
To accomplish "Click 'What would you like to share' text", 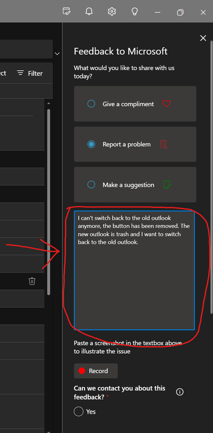I will 124,72.
